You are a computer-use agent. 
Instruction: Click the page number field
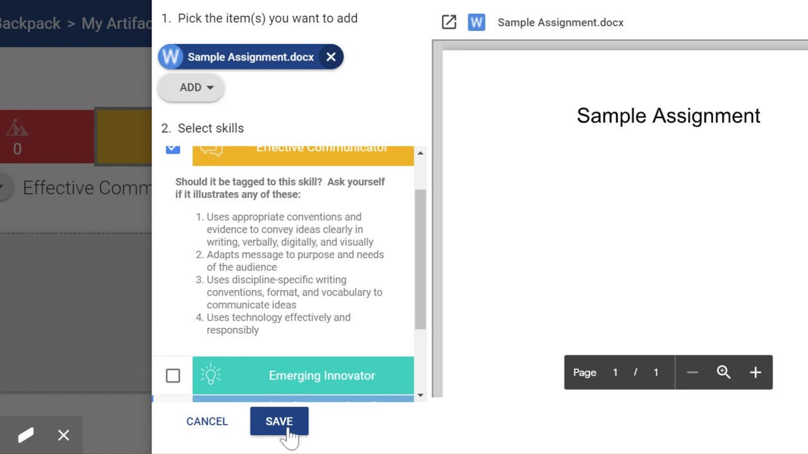coord(615,373)
